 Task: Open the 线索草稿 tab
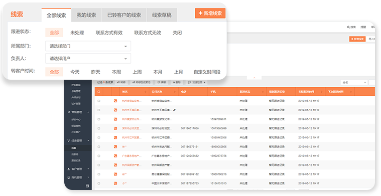pyautogui.click(x=162, y=15)
